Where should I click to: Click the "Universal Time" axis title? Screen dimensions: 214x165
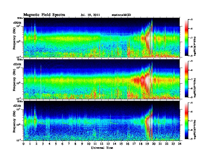(102, 148)
